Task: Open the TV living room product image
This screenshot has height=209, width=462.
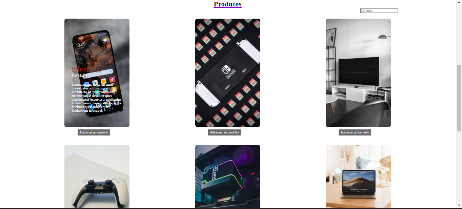Action: click(x=358, y=73)
